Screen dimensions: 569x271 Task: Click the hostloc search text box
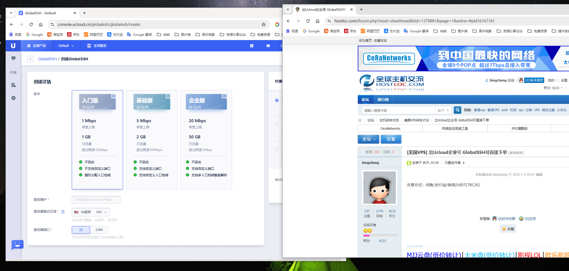tap(398, 110)
